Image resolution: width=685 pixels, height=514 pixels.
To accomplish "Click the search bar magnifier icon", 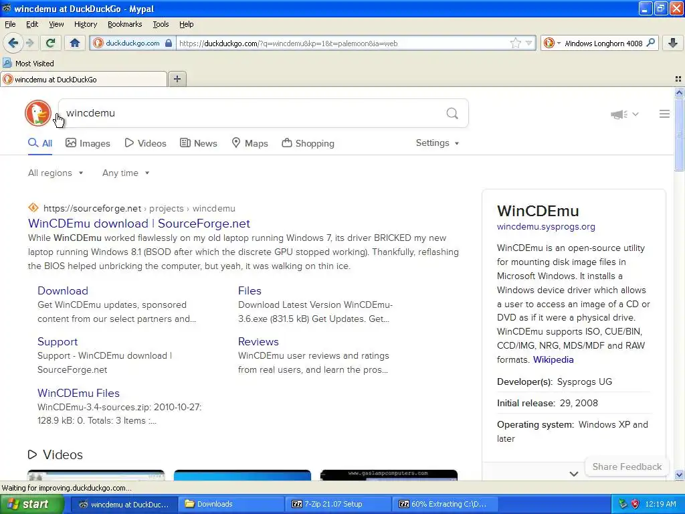I will (x=650, y=43).
